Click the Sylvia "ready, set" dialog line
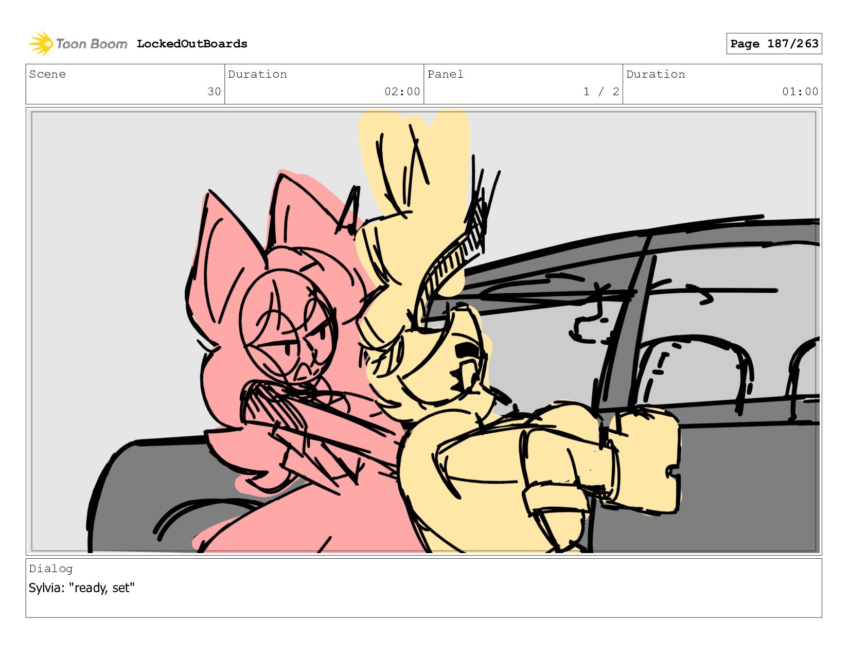The height and width of the screenshot is (656, 849). 81,588
